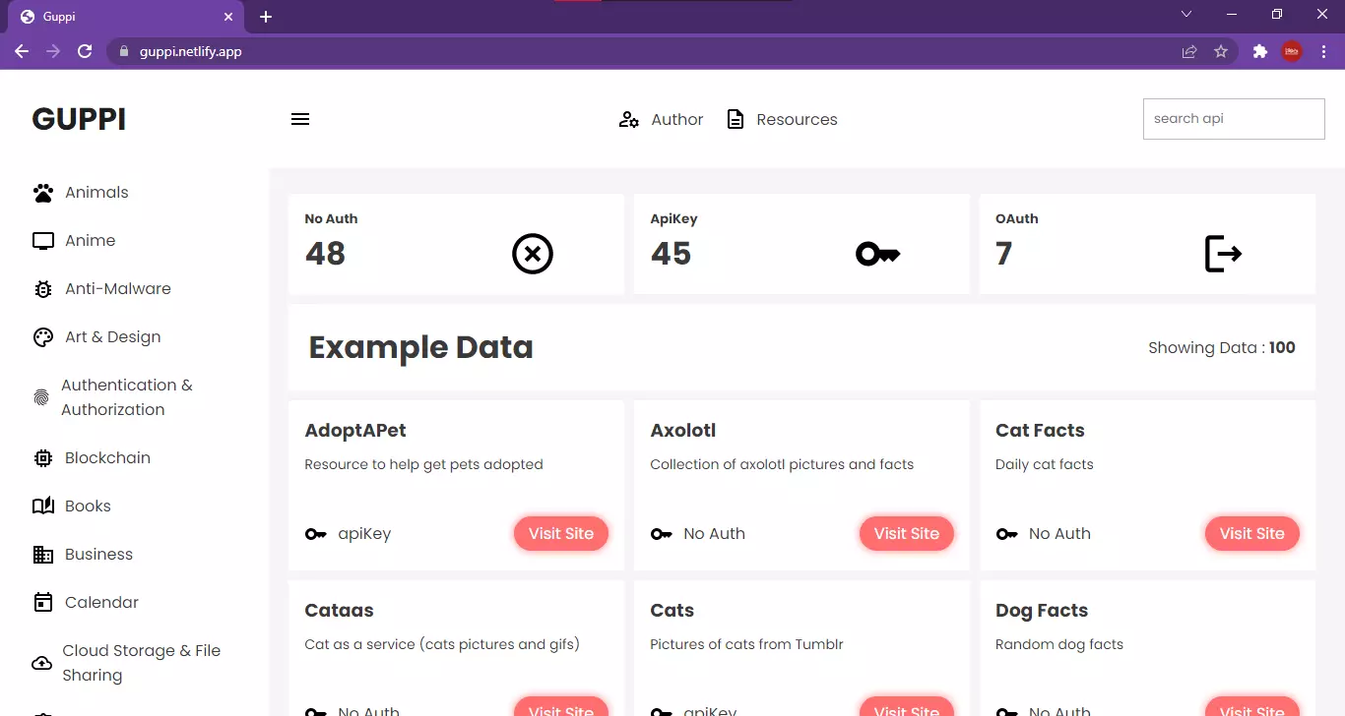The height and width of the screenshot is (716, 1345).
Task: Click the ApiKey count 45
Action: tap(671, 254)
